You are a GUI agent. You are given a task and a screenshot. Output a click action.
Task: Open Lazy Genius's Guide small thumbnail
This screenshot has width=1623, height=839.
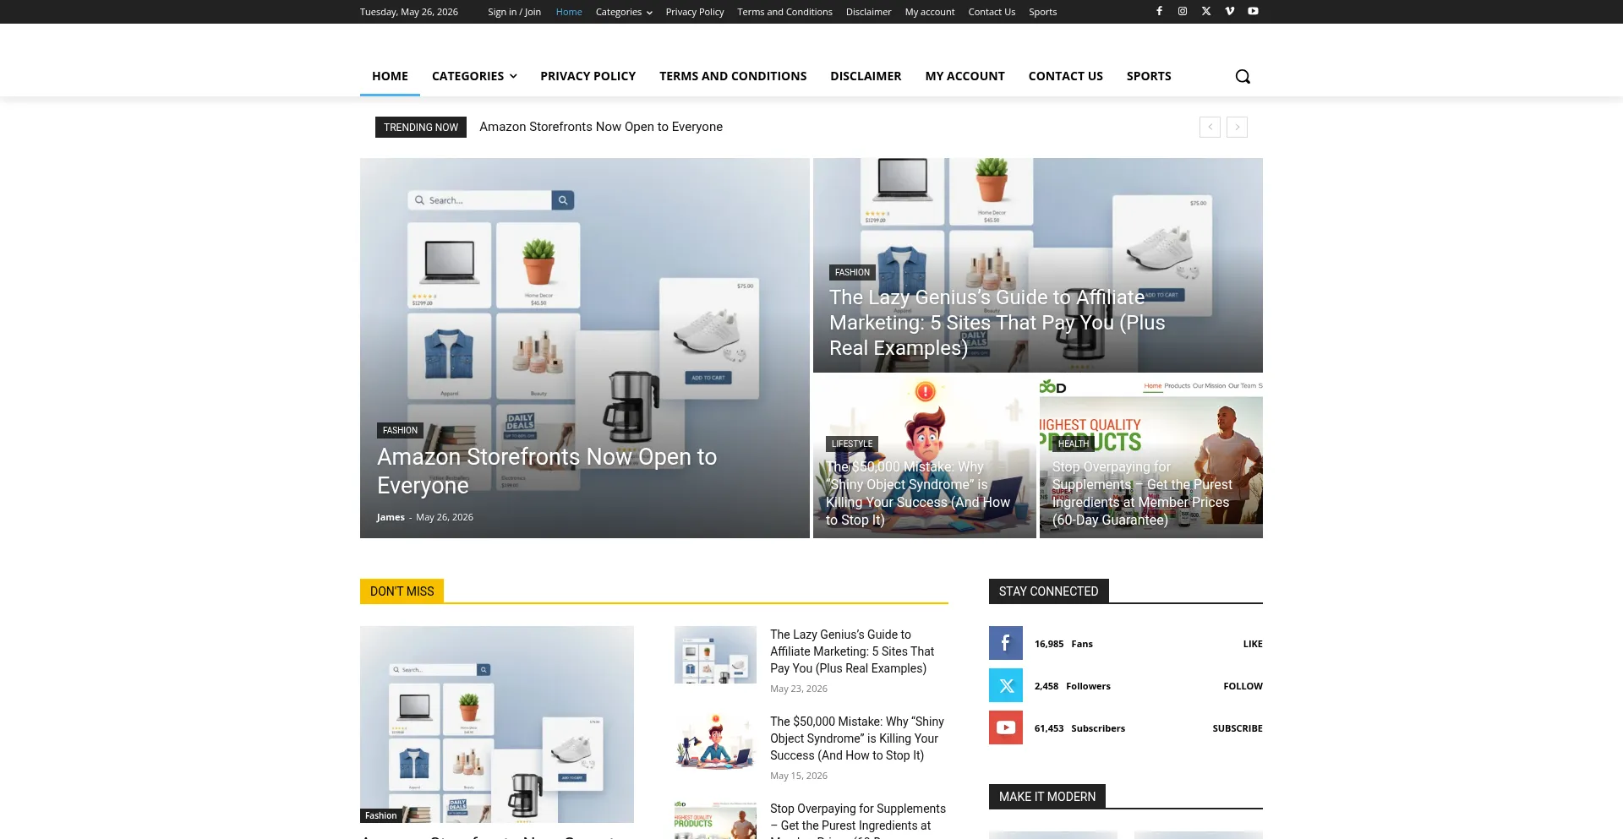(715, 655)
